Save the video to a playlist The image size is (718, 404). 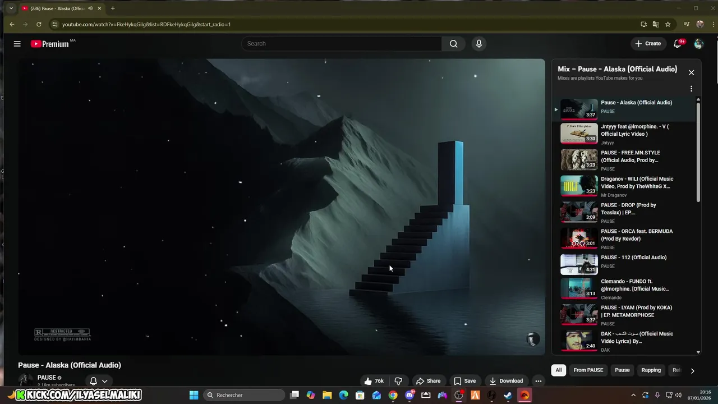pyautogui.click(x=464, y=381)
